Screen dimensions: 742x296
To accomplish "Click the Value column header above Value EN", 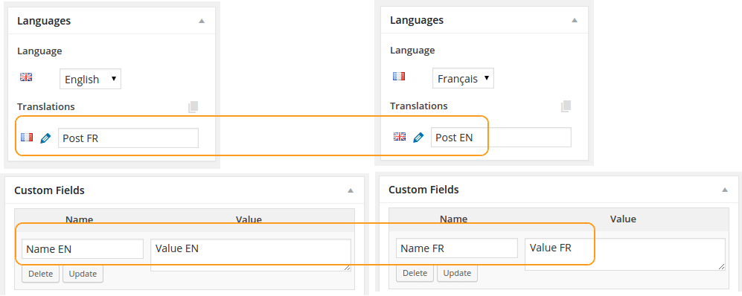I will (x=249, y=219).
